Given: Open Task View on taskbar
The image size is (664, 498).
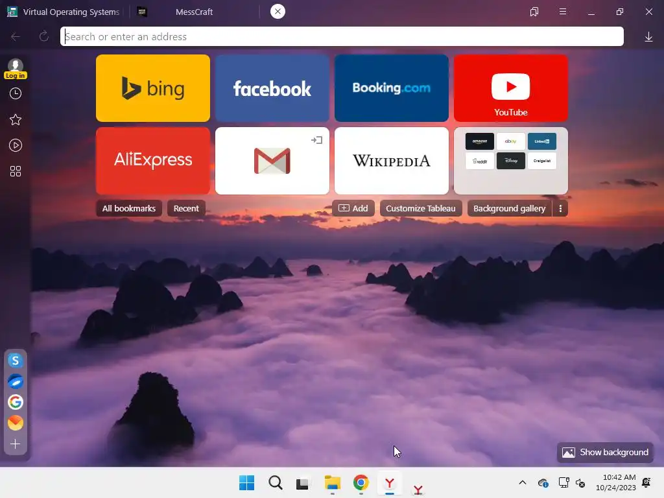Looking at the screenshot, I should (x=302, y=482).
